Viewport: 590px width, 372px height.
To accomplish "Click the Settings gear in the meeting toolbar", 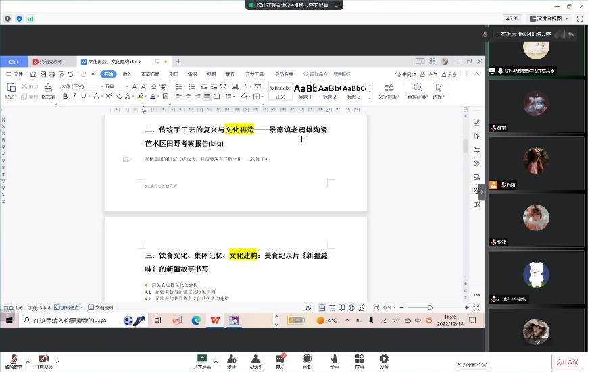I will point(384,361).
